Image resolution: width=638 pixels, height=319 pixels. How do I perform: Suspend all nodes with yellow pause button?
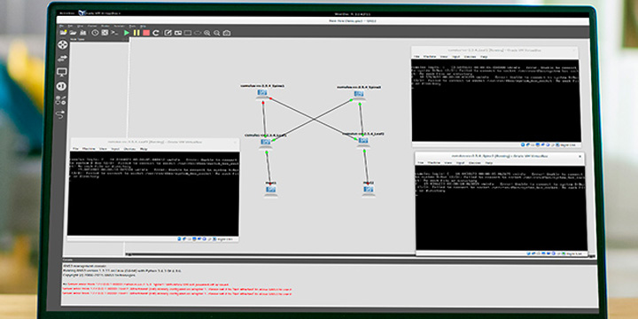click(136, 33)
